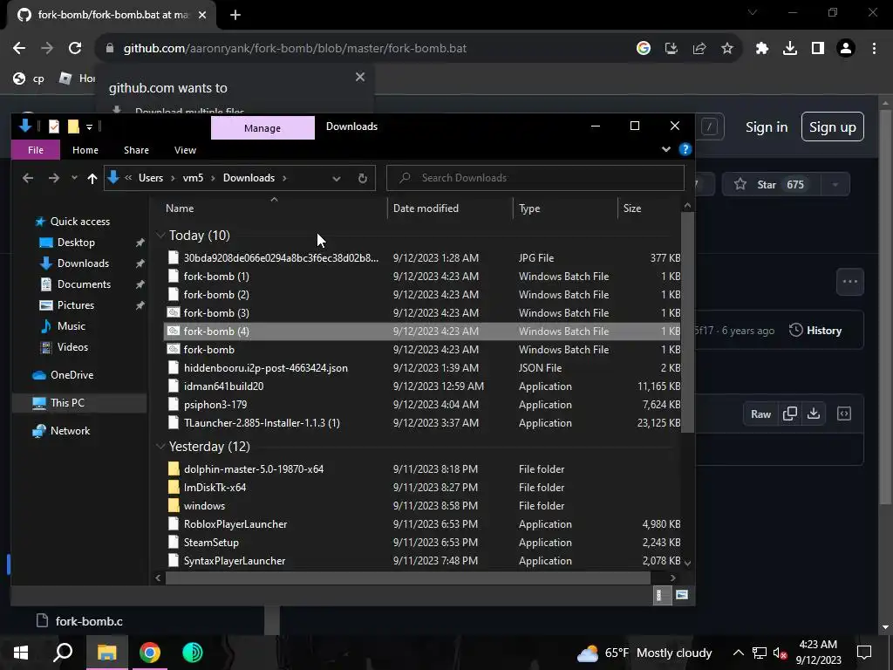Click the Sign in link on GitHub

(x=767, y=127)
